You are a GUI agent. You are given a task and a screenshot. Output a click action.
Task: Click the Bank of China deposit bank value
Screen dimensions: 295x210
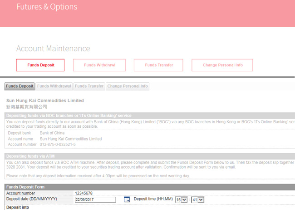(x=52, y=133)
